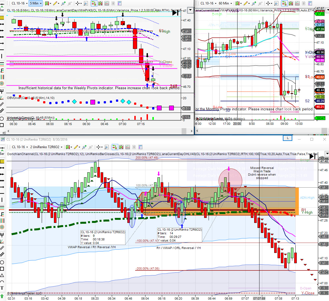This screenshot has height=301, width=329.
Task: Open Strategies dollar icon in 5 Min chart
Action: coord(113,3)
